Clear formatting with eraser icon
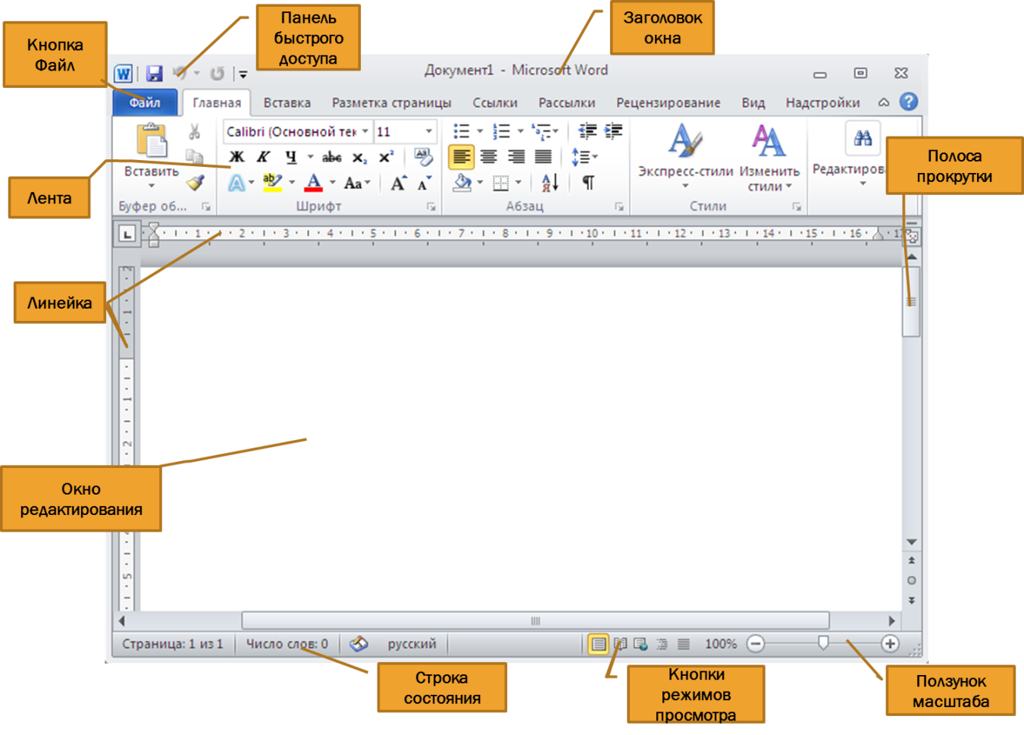 424,157
